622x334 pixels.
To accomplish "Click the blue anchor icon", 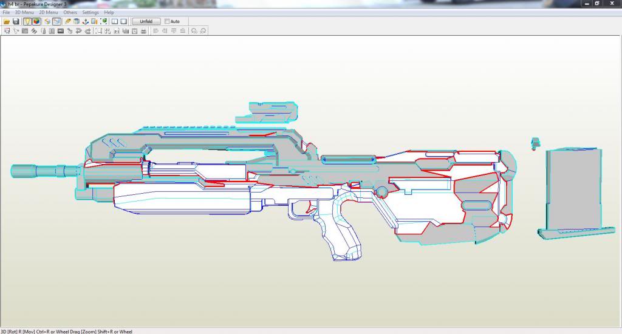I will (x=85, y=21).
